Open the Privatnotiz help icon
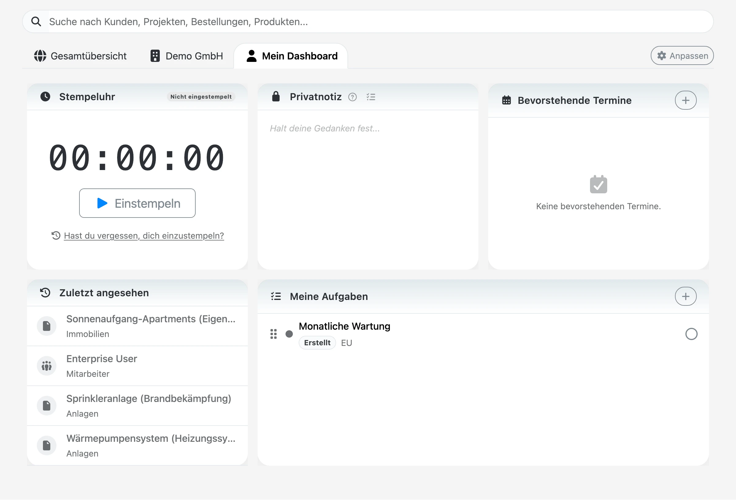 point(352,97)
